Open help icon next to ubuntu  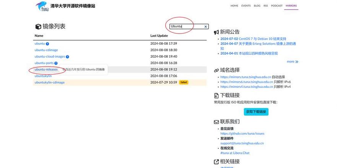coord(47,44)
